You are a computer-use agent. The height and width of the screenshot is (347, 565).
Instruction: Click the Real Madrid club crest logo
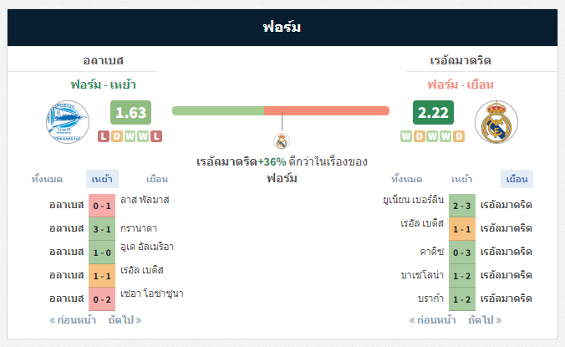click(496, 122)
